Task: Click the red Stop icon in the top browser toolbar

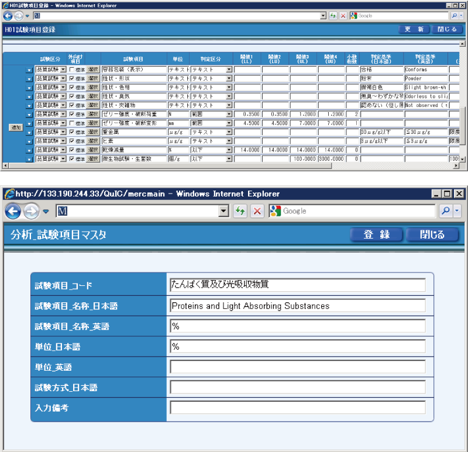Action: (343, 16)
